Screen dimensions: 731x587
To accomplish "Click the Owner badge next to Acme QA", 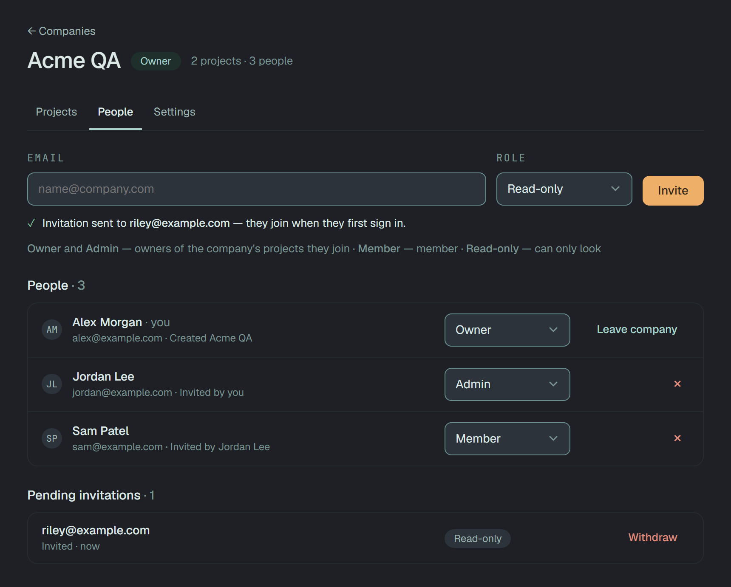I will (156, 61).
